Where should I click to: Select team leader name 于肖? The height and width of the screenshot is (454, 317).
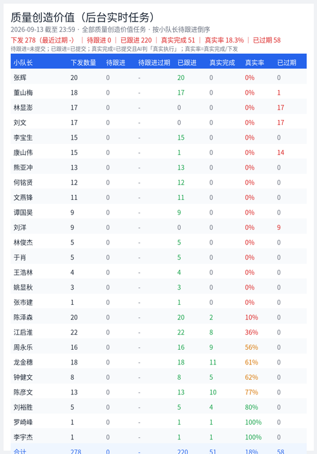click(x=20, y=257)
